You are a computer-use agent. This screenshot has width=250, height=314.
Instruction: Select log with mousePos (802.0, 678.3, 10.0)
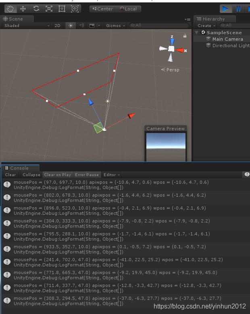click(x=125, y=198)
